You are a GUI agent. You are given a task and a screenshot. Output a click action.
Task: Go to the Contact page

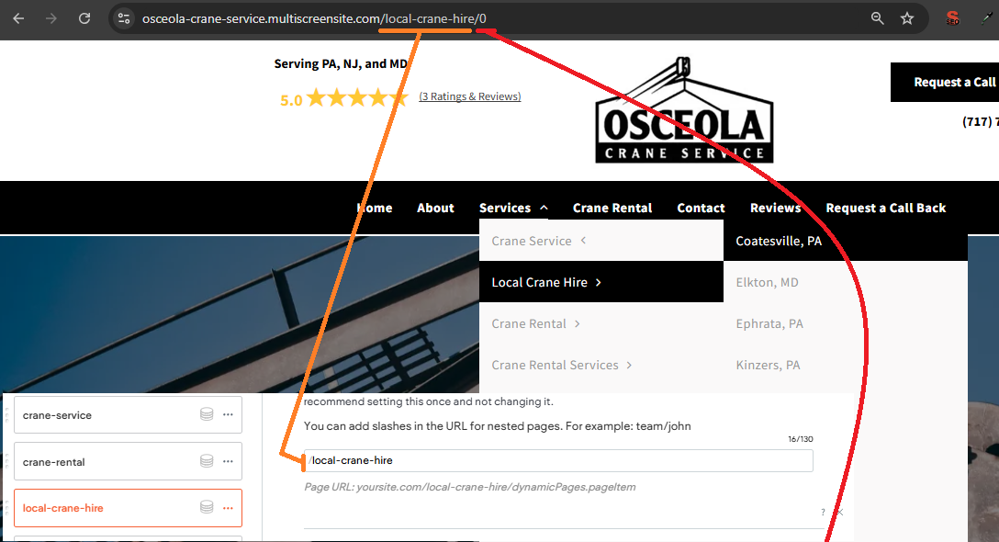pyautogui.click(x=701, y=208)
